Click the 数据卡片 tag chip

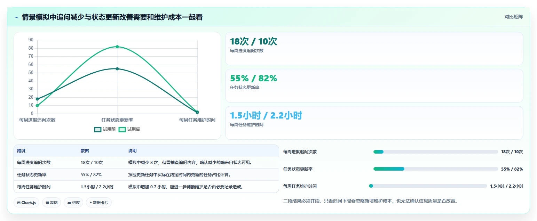tap(99, 203)
